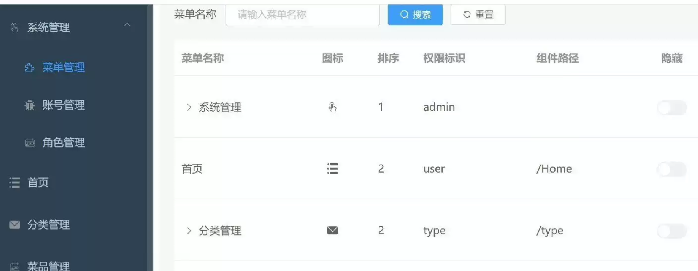Click the 重置 reset button
This screenshot has height=271, width=698.
pyautogui.click(x=478, y=15)
